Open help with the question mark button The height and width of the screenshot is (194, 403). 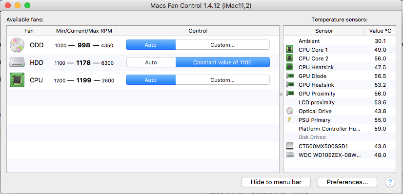[390, 182]
